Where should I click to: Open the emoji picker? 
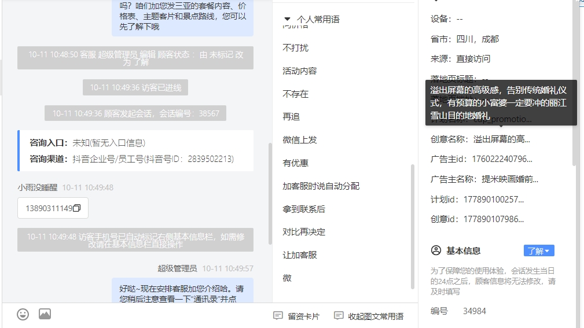point(23,315)
